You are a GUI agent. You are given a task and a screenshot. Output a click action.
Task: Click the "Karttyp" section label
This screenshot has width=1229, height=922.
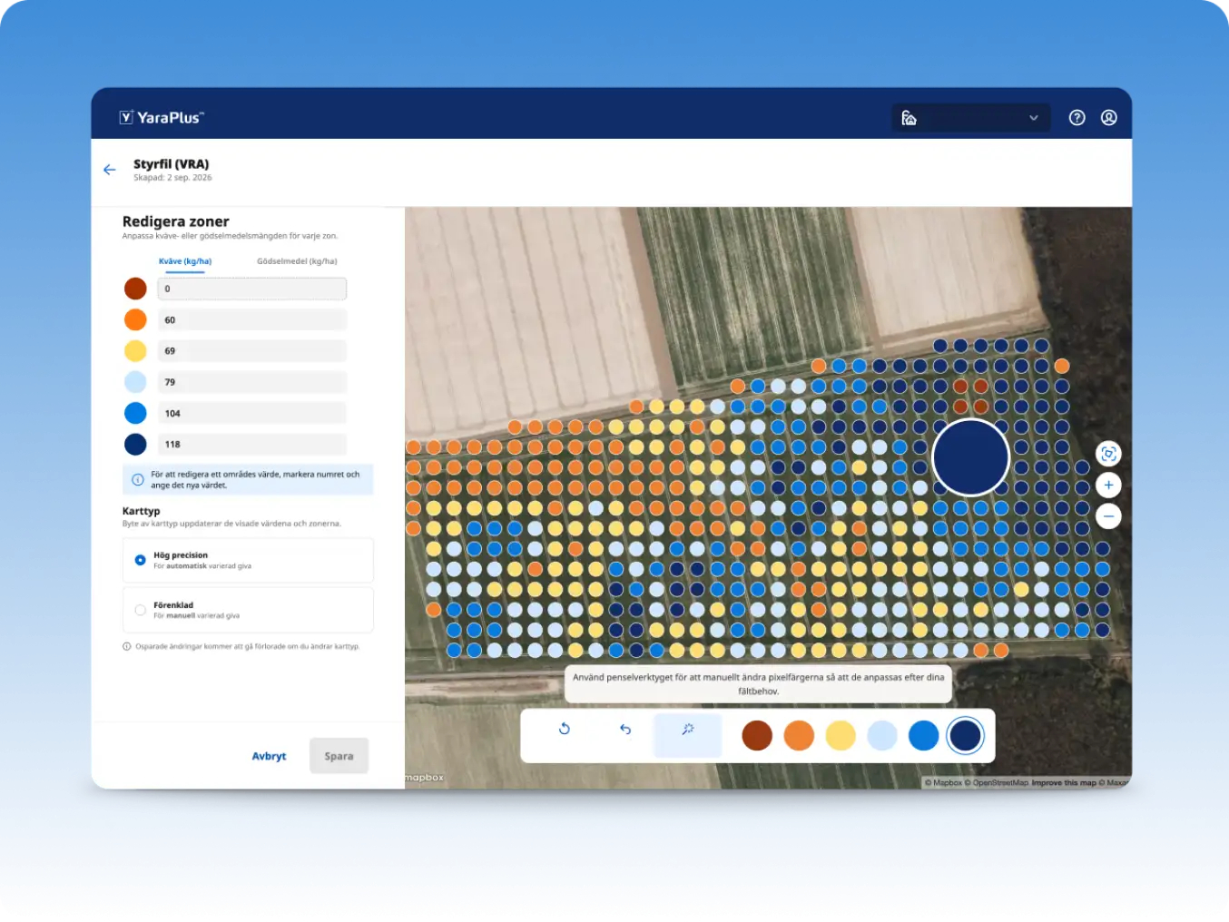tap(141, 511)
